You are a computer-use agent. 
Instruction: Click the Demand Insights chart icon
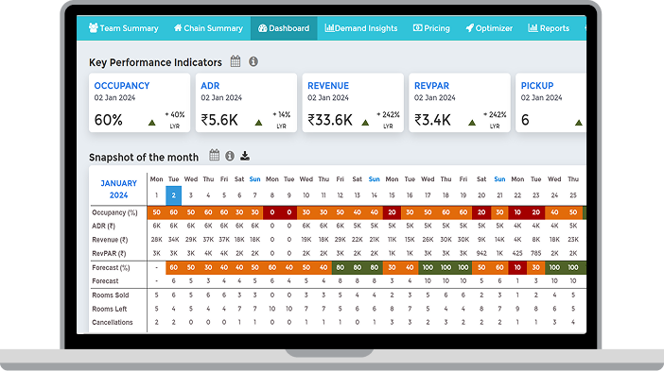point(329,28)
